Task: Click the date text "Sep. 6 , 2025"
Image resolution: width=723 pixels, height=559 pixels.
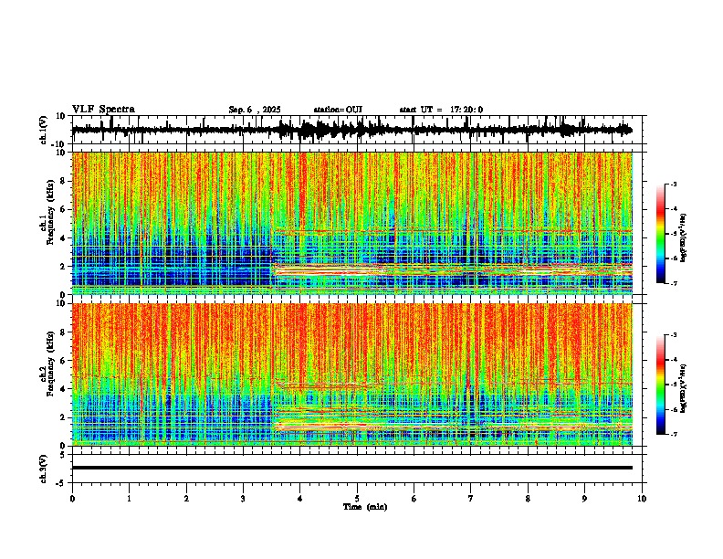Action: pyautogui.click(x=255, y=110)
